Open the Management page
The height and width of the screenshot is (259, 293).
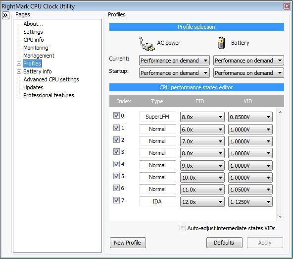39,56
